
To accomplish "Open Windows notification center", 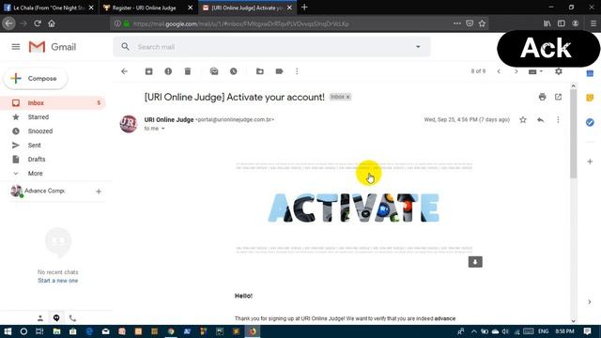I will [587, 331].
